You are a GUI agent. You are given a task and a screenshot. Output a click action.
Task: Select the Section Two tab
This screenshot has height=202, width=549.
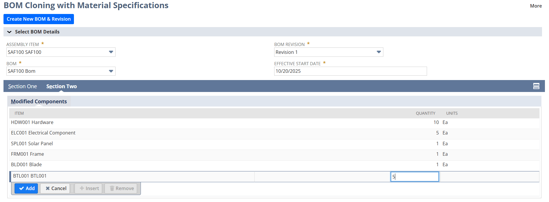(61, 86)
